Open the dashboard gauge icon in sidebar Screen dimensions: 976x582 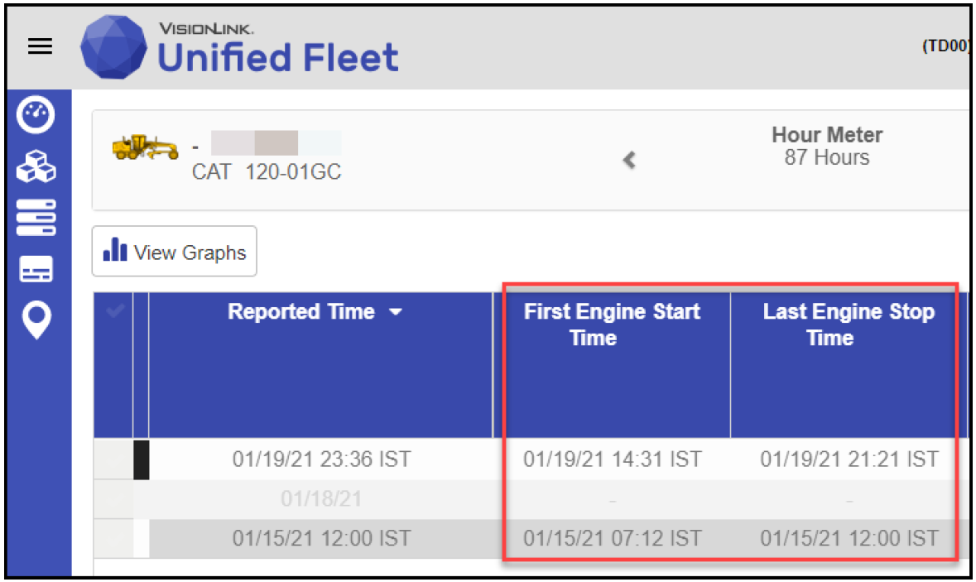click(x=36, y=117)
